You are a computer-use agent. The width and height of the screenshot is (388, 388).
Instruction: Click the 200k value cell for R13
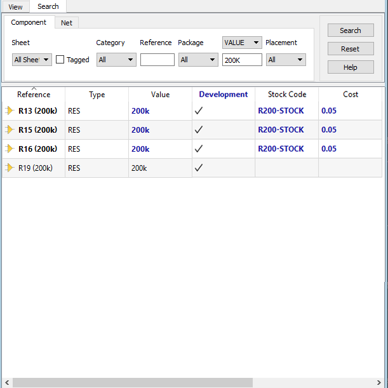pos(161,111)
